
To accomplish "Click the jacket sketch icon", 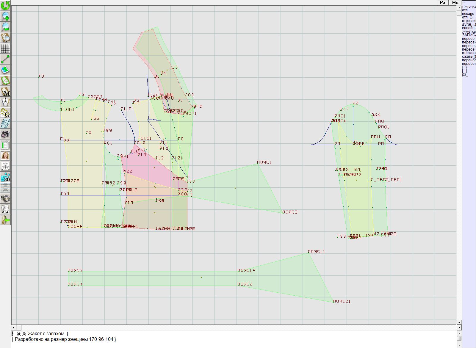I will 5,166.
